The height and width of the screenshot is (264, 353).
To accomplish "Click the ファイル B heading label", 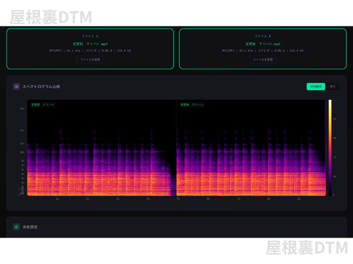I will coord(263,36).
